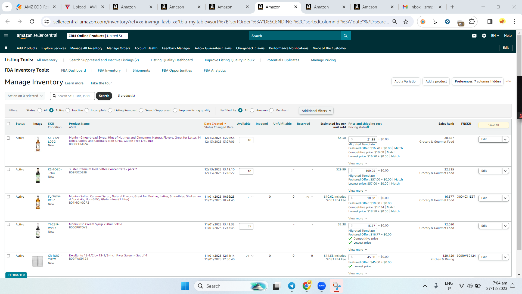Expand View more for Irish Cream Syrup
522x294 pixels.
[x=358, y=250]
